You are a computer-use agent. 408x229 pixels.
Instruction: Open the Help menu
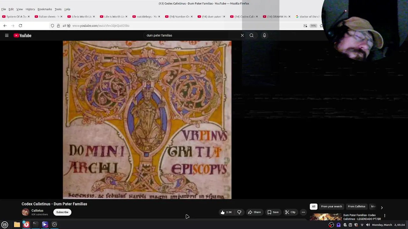67,9
